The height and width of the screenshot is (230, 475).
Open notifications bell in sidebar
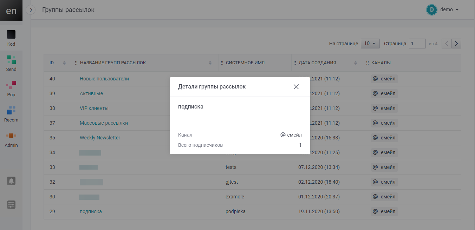tap(11, 181)
